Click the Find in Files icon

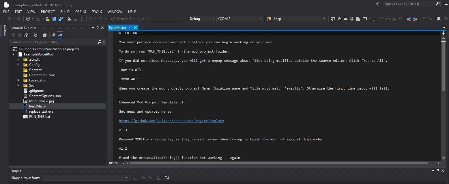pyautogui.click(x=269, y=19)
